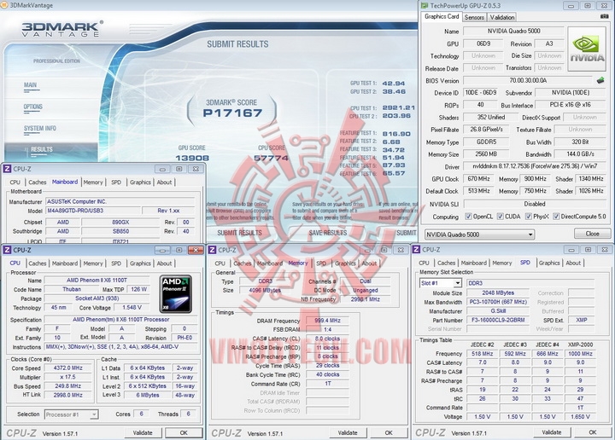Click OK in the CPU-Z processor window
This screenshot has height=440, width=615.
184,433
